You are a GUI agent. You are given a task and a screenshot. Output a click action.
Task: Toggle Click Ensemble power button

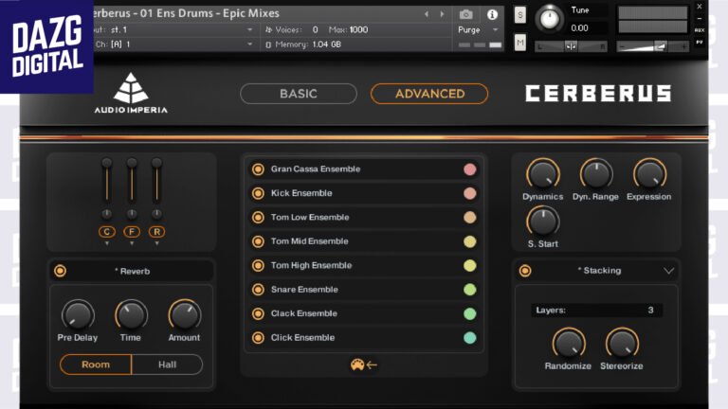tap(258, 338)
